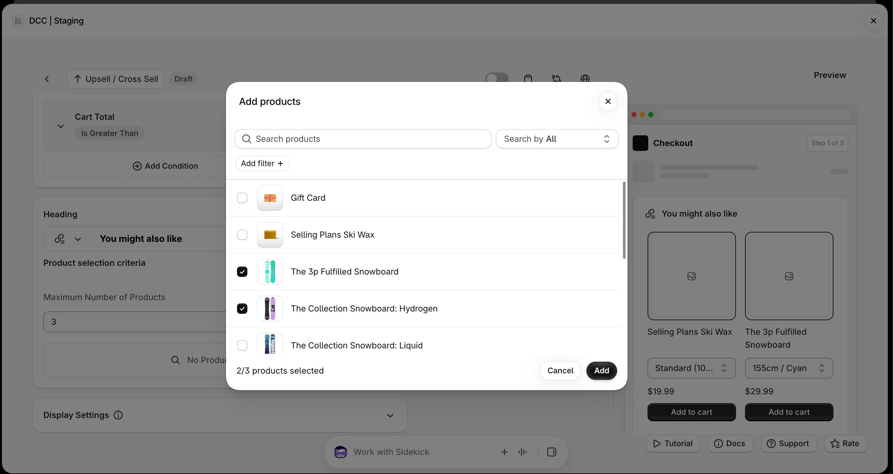Open the Docs link
This screenshot has height=474, width=893.
pos(730,444)
